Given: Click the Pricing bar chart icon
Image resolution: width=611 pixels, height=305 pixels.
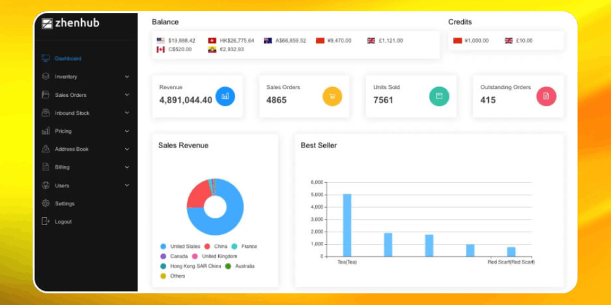Looking at the screenshot, I should coord(46,131).
